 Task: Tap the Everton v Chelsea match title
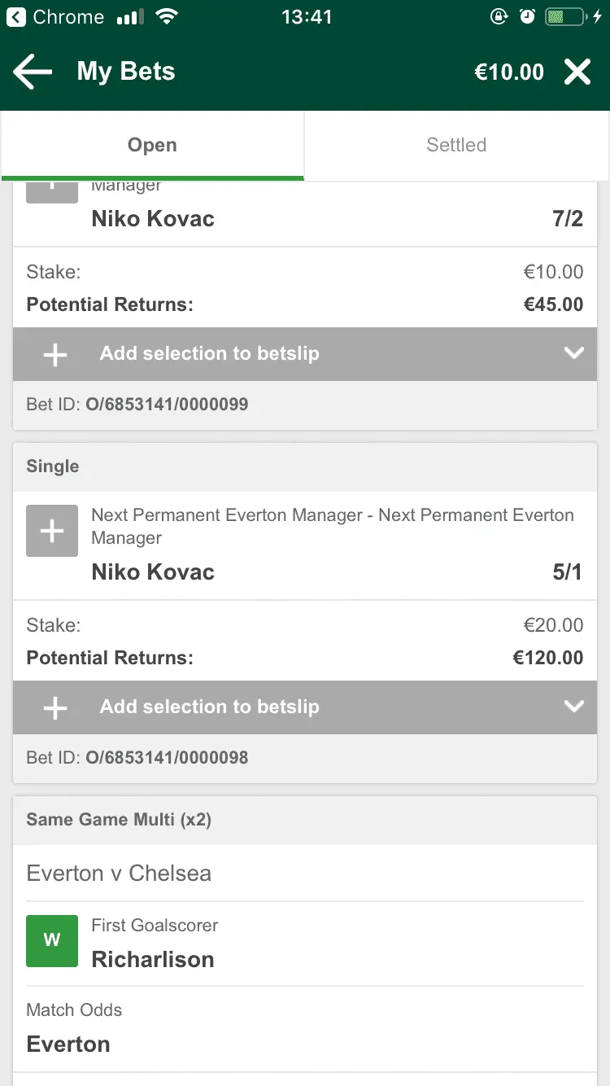point(119,873)
